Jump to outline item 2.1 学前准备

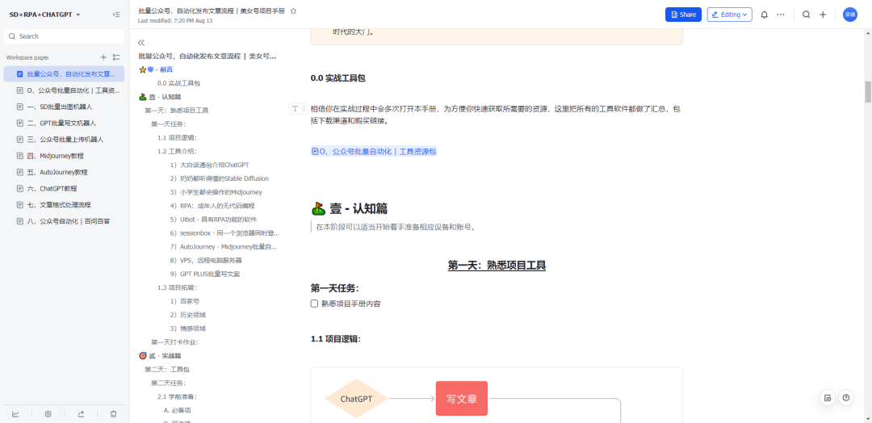pyautogui.click(x=177, y=396)
